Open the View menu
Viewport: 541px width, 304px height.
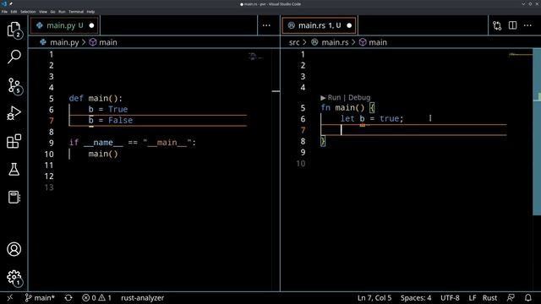click(x=43, y=12)
